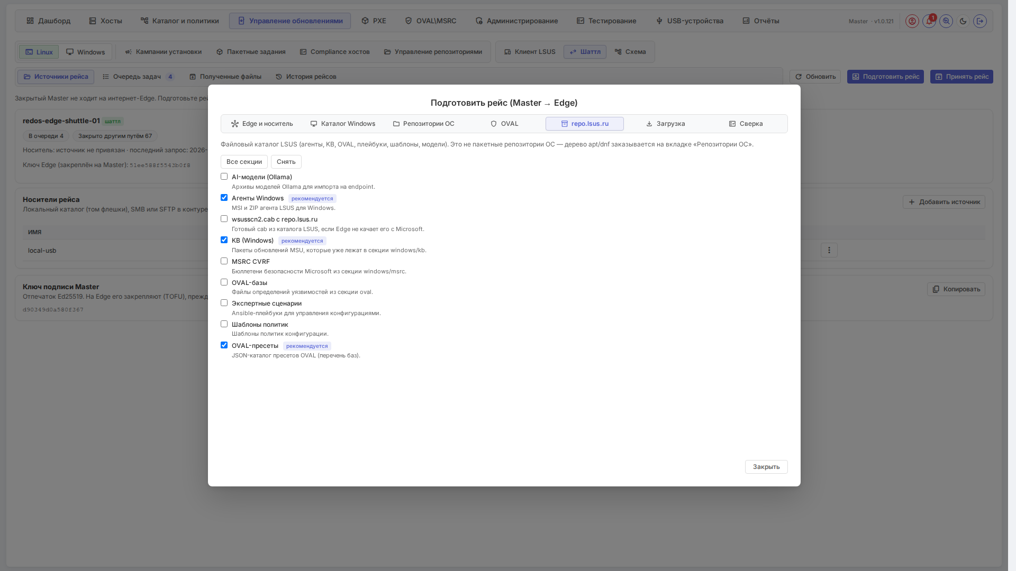This screenshot has height=571, width=1016.
Task: Uncheck KB (Windows) section
Action: (x=224, y=240)
